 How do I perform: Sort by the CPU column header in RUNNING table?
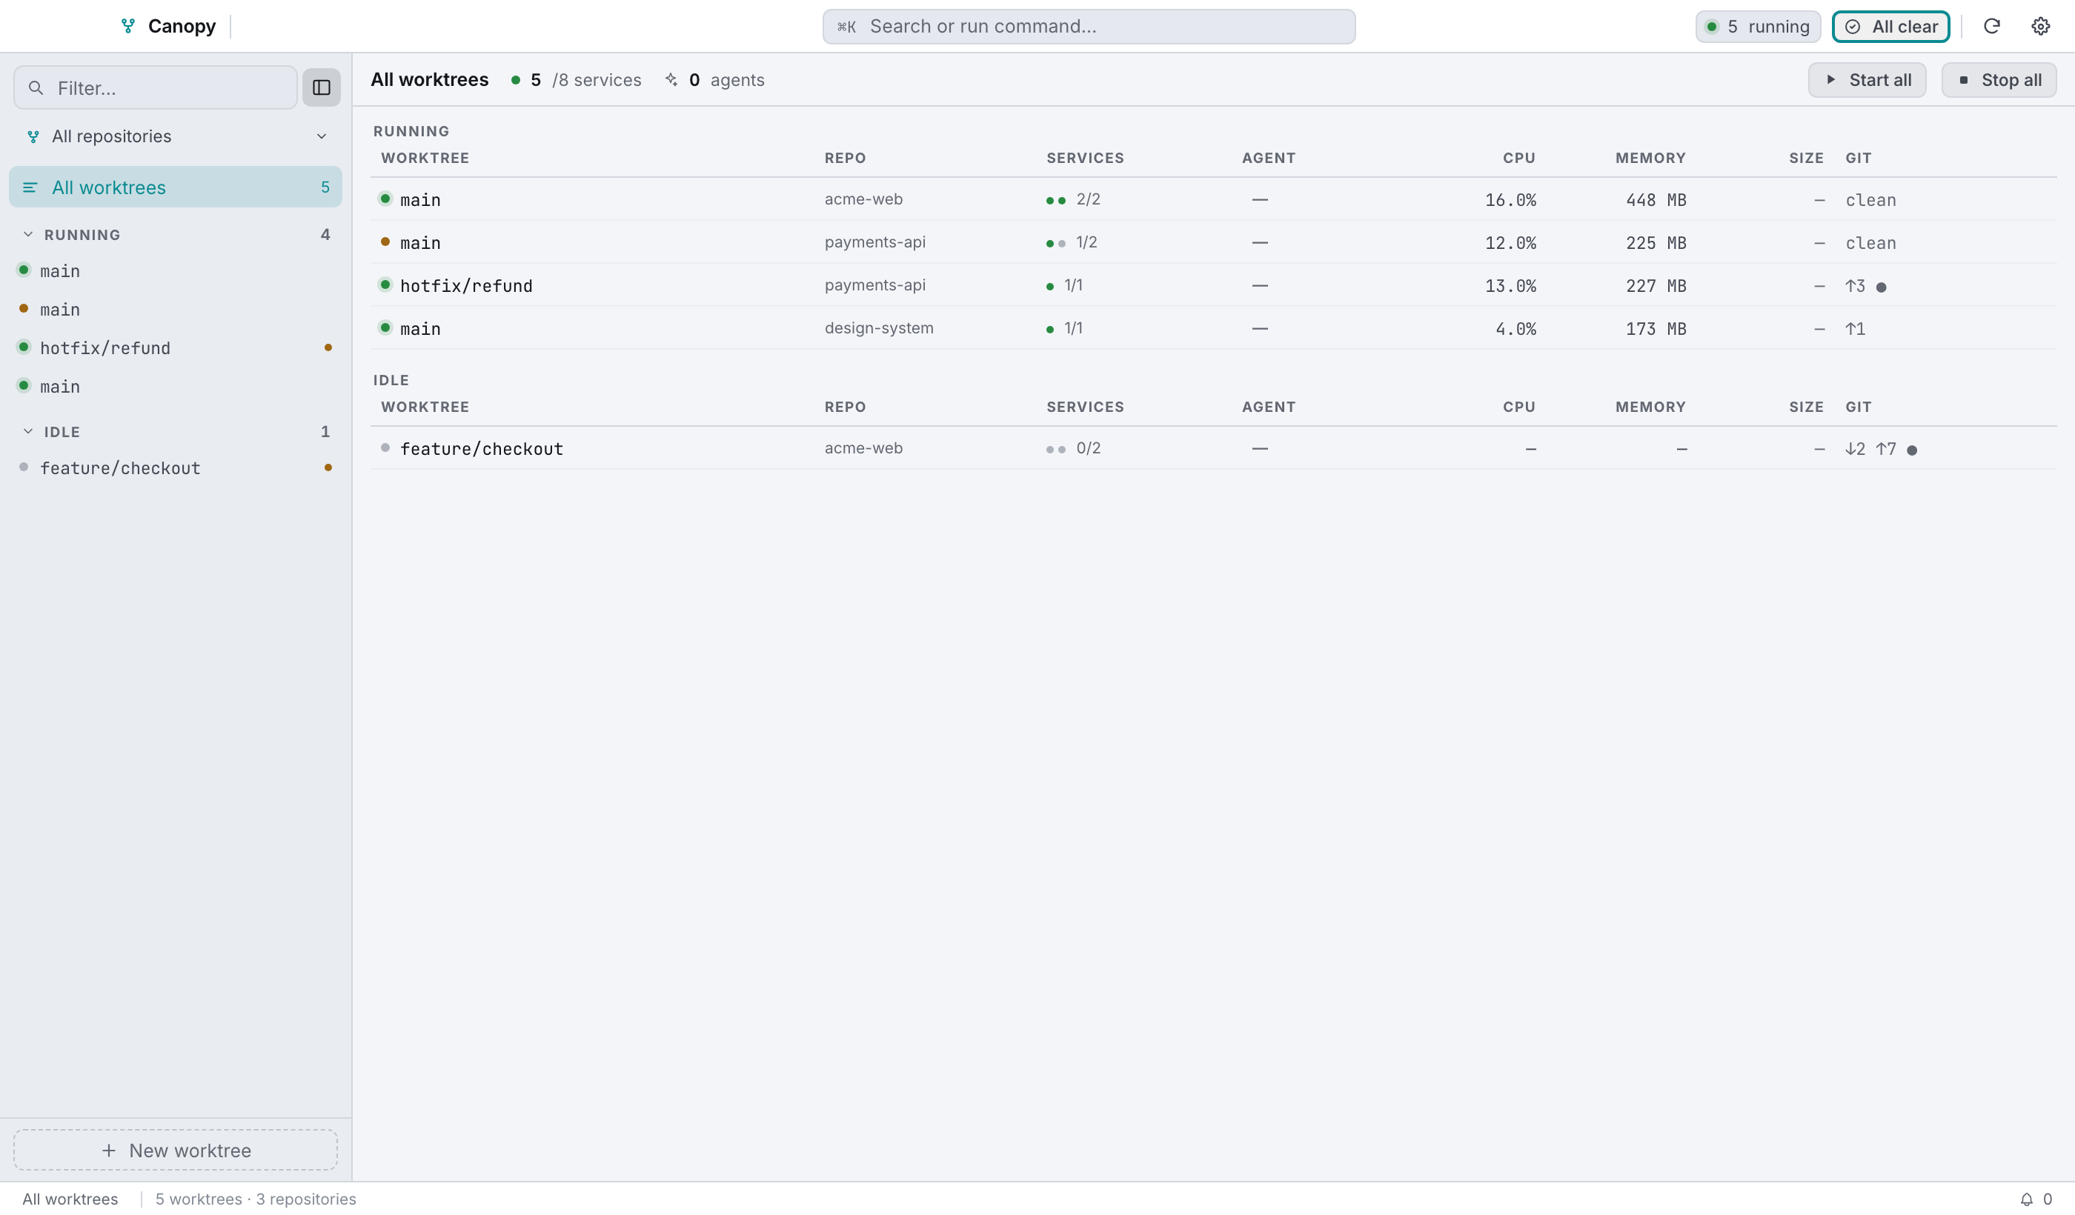pyautogui.click(x=1518, y=158)
